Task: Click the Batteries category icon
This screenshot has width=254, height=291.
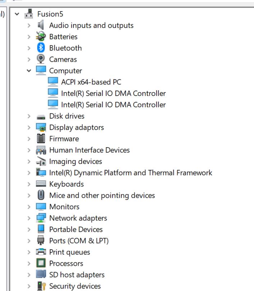Action: click(41, 36)
